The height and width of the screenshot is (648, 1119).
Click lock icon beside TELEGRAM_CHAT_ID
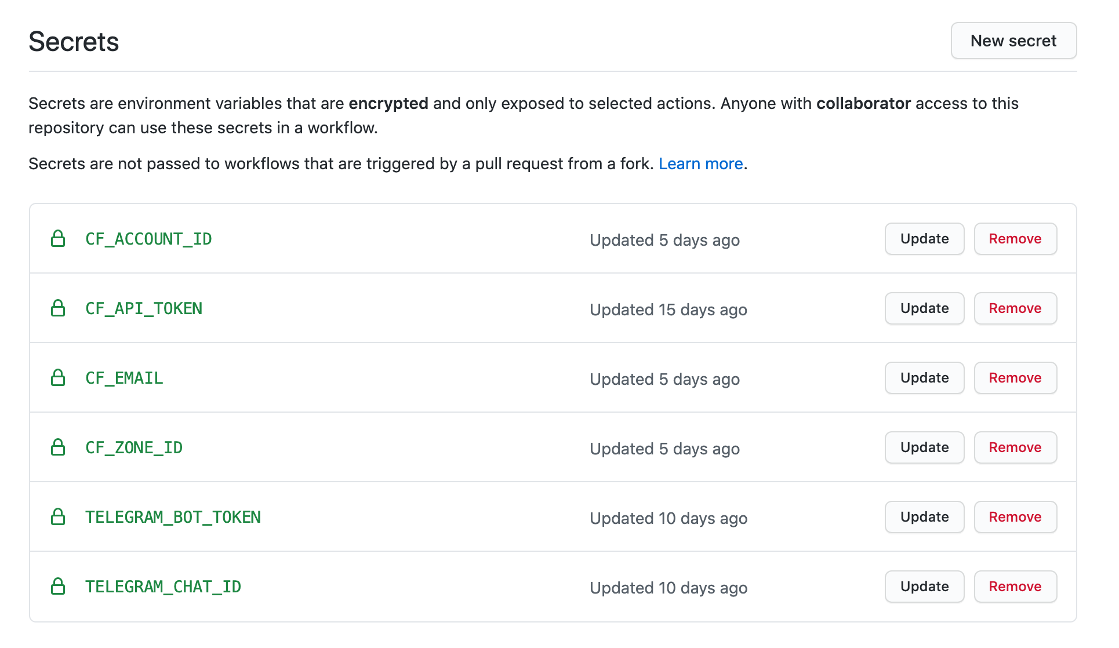58,587
